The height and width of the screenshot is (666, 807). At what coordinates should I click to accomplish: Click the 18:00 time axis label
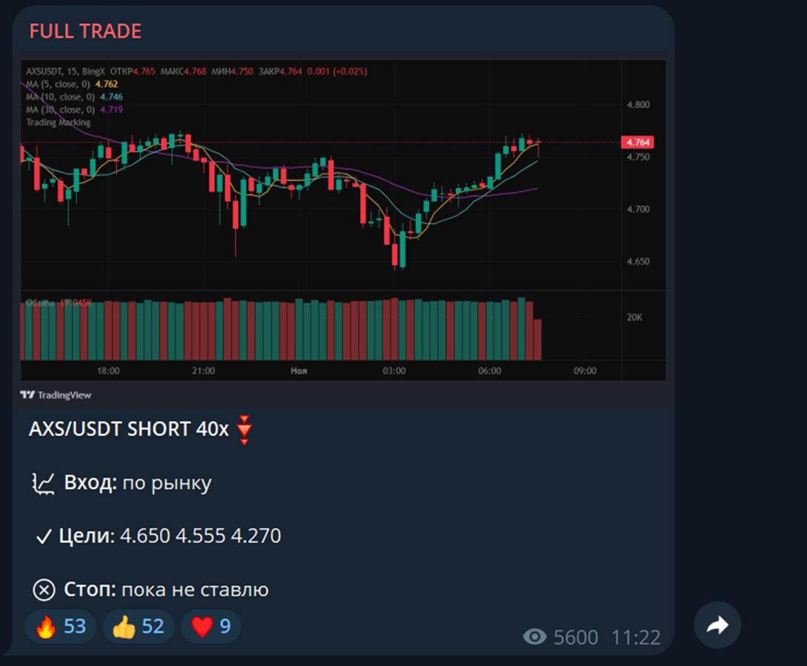108,371
